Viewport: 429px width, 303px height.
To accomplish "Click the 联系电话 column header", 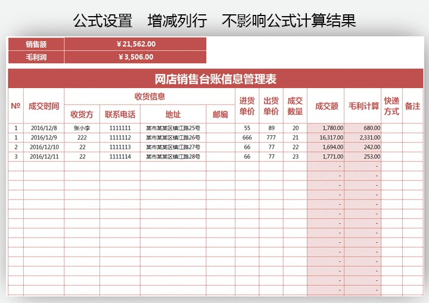I will (x=120, y=114).
